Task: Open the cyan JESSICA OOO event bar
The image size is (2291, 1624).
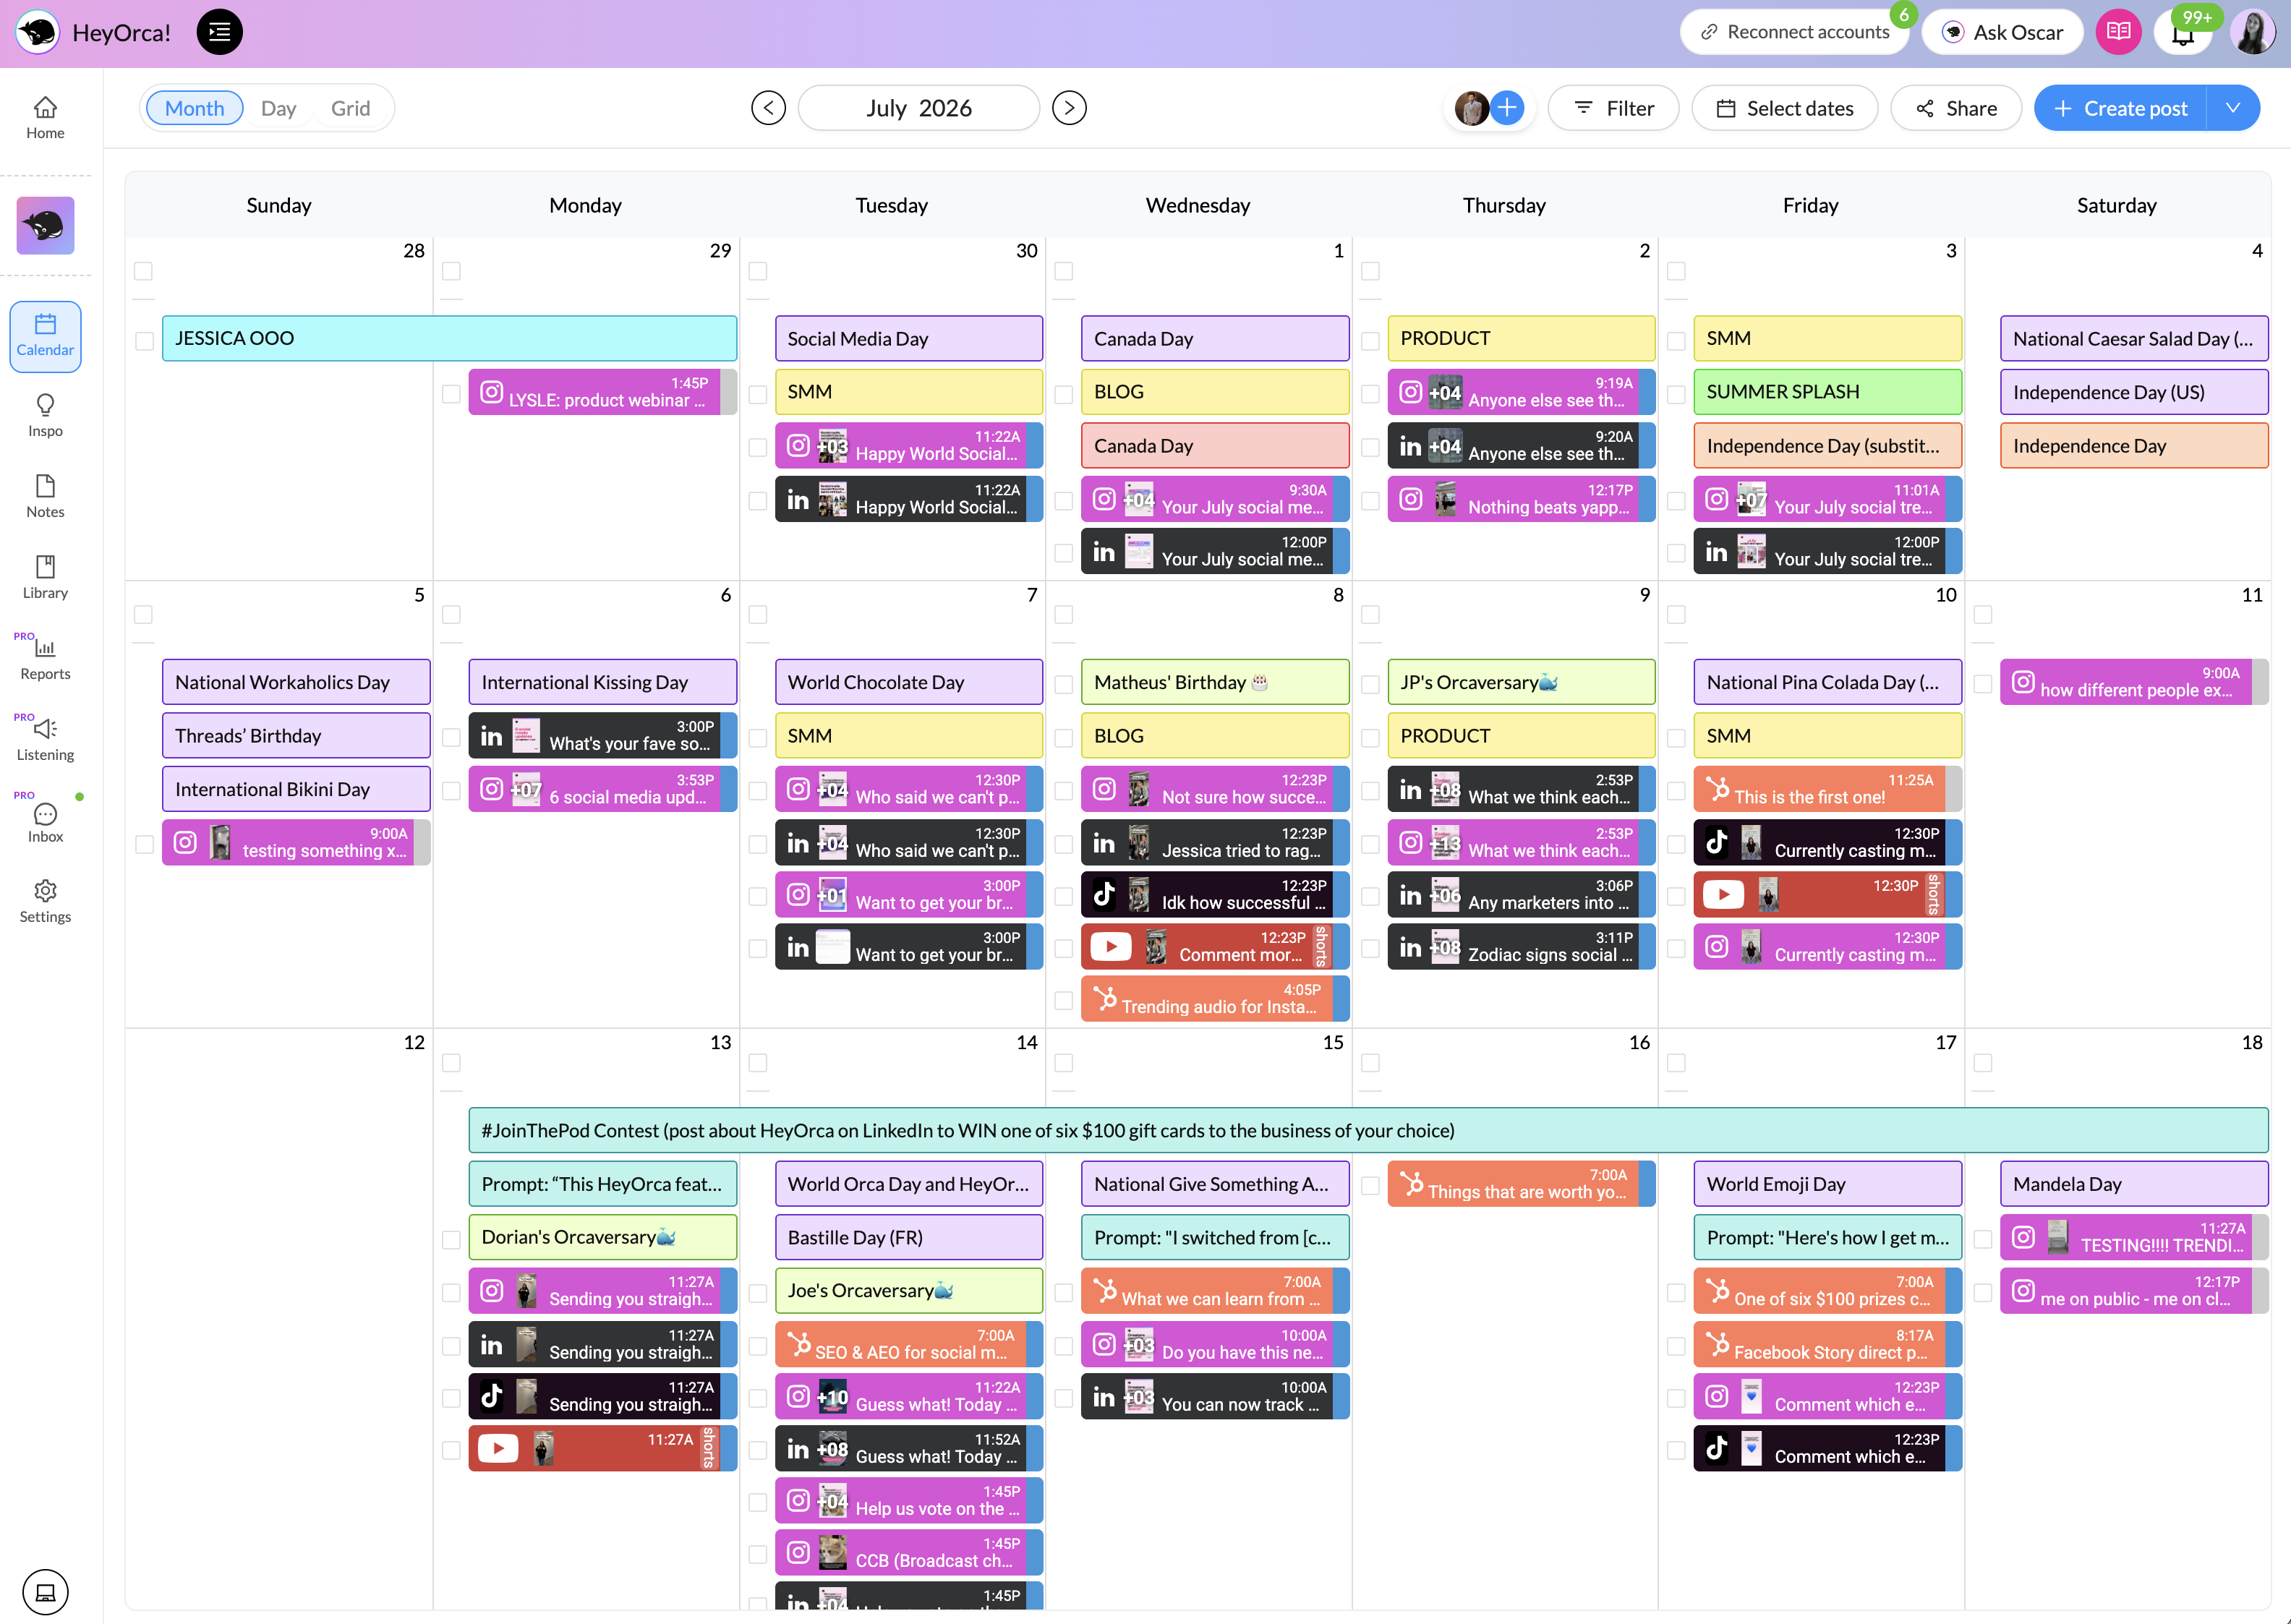Action: (x=449, y=338)
